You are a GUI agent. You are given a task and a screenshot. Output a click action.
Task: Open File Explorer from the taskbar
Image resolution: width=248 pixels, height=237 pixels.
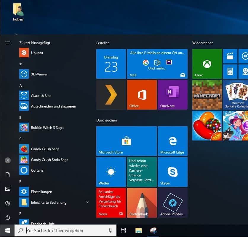(x=138, y=230)
